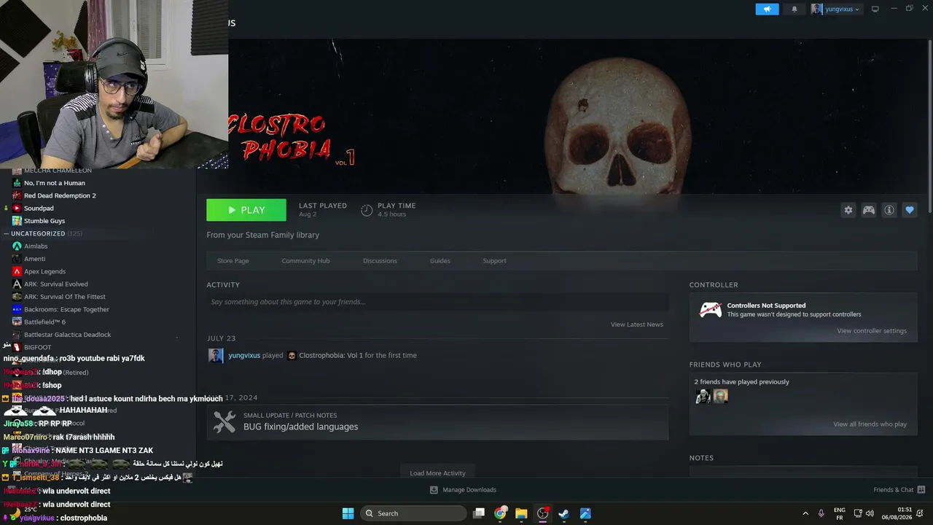The image size is (933, 525).
Task: Open the Store Page tab
Action: 233,261
